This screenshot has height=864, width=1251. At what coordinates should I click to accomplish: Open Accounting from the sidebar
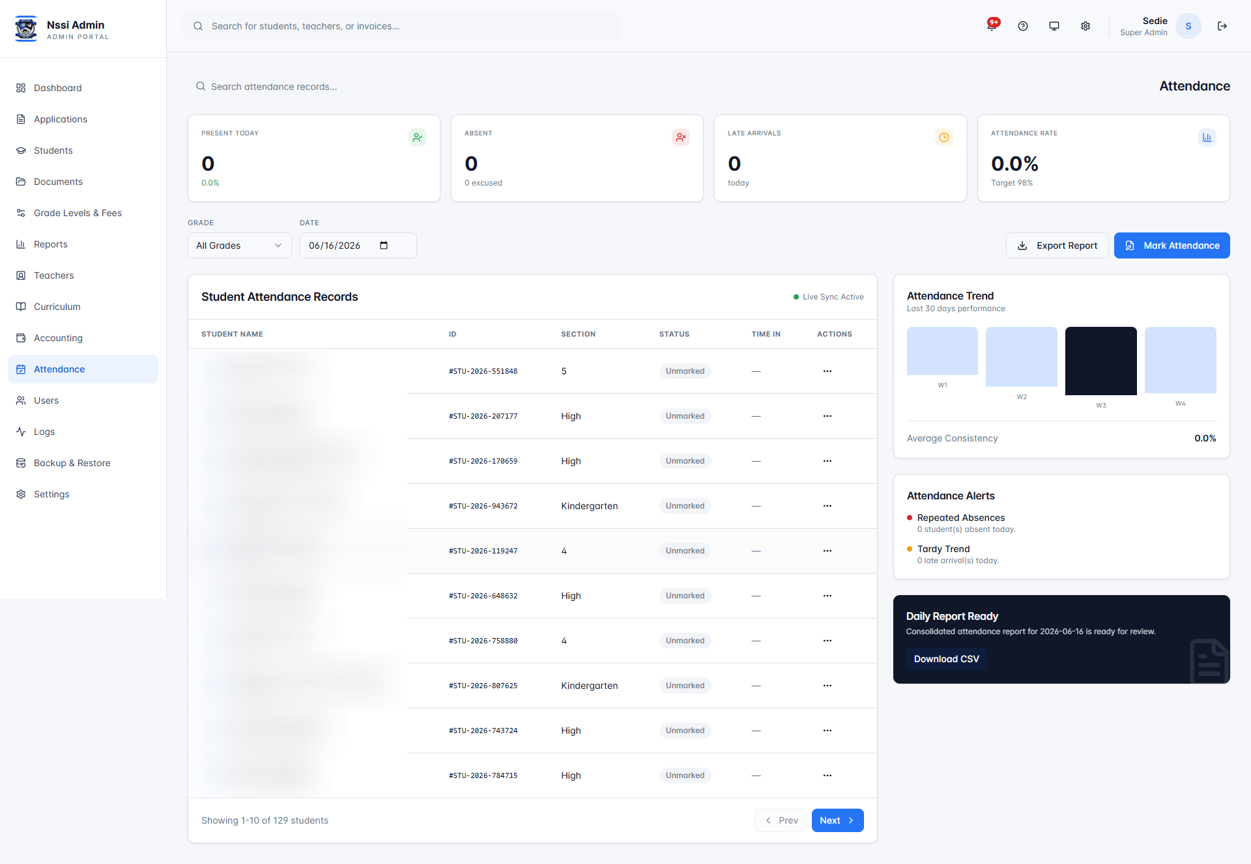click(83, 338)
